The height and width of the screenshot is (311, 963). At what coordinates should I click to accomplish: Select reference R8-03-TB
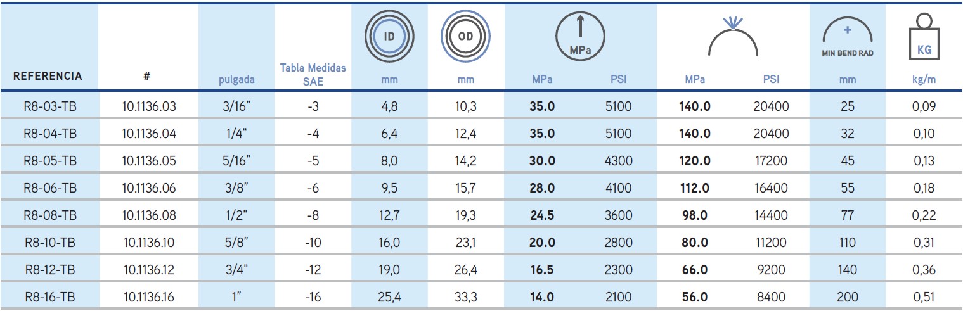click(49, 106)
